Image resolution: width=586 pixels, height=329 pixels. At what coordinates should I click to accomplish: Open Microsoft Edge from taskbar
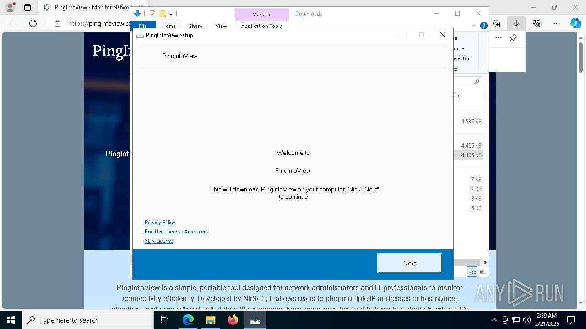pos(188,320)
